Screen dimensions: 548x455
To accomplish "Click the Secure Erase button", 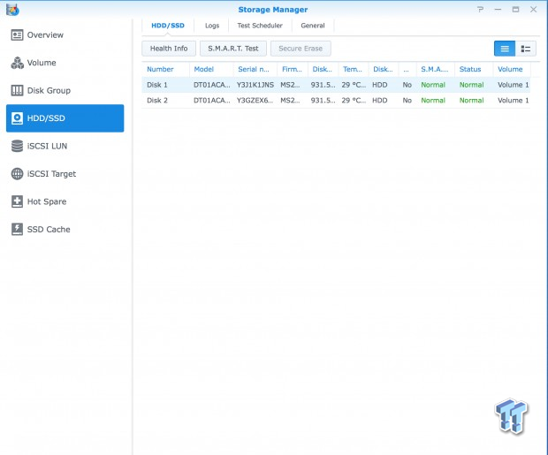I will click(x=301, y=49).
